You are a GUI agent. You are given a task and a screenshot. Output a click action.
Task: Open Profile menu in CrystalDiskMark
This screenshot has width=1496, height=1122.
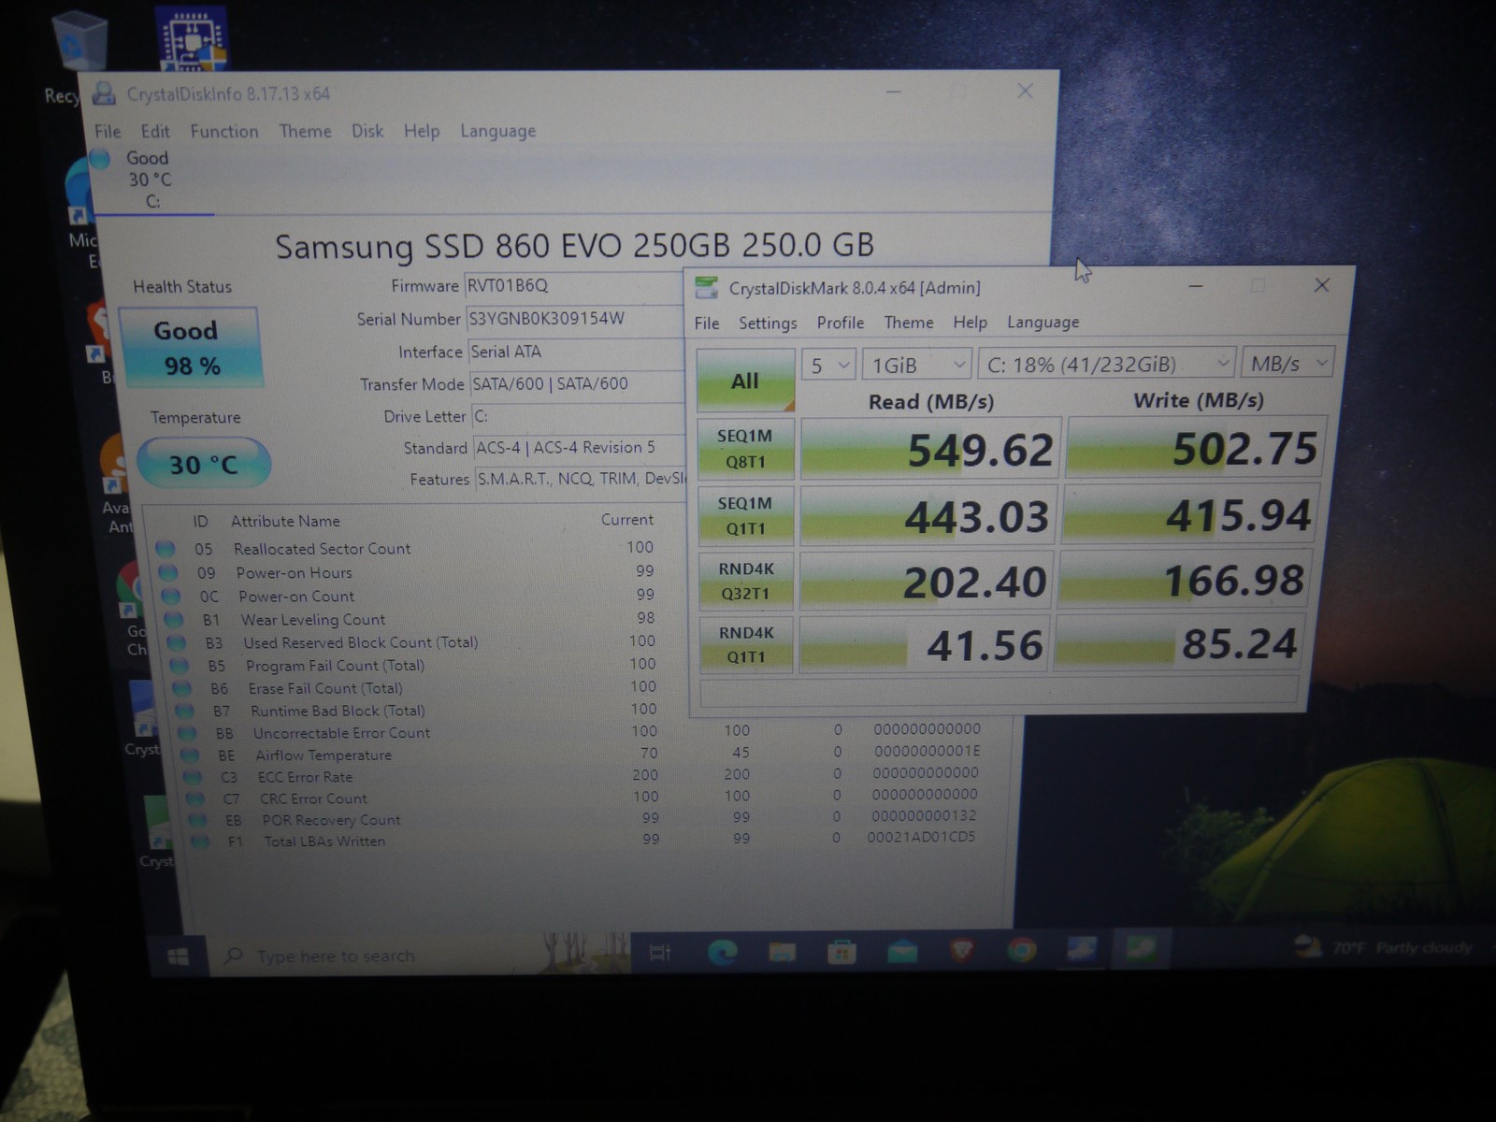click(841, 323)
